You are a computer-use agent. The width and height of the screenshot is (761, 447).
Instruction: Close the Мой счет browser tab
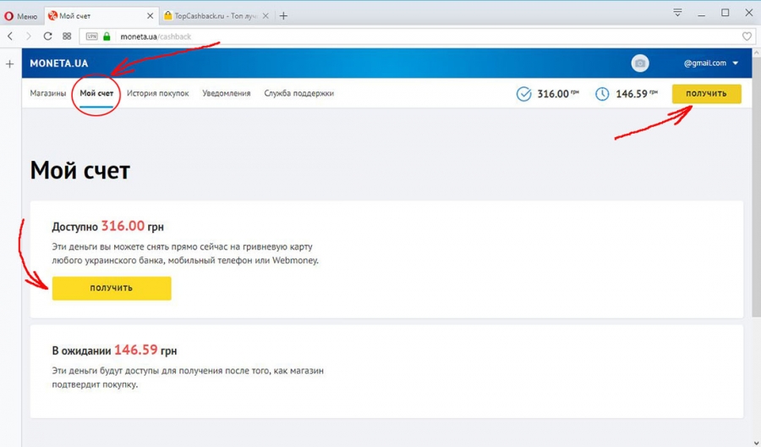tap(150, 16)
